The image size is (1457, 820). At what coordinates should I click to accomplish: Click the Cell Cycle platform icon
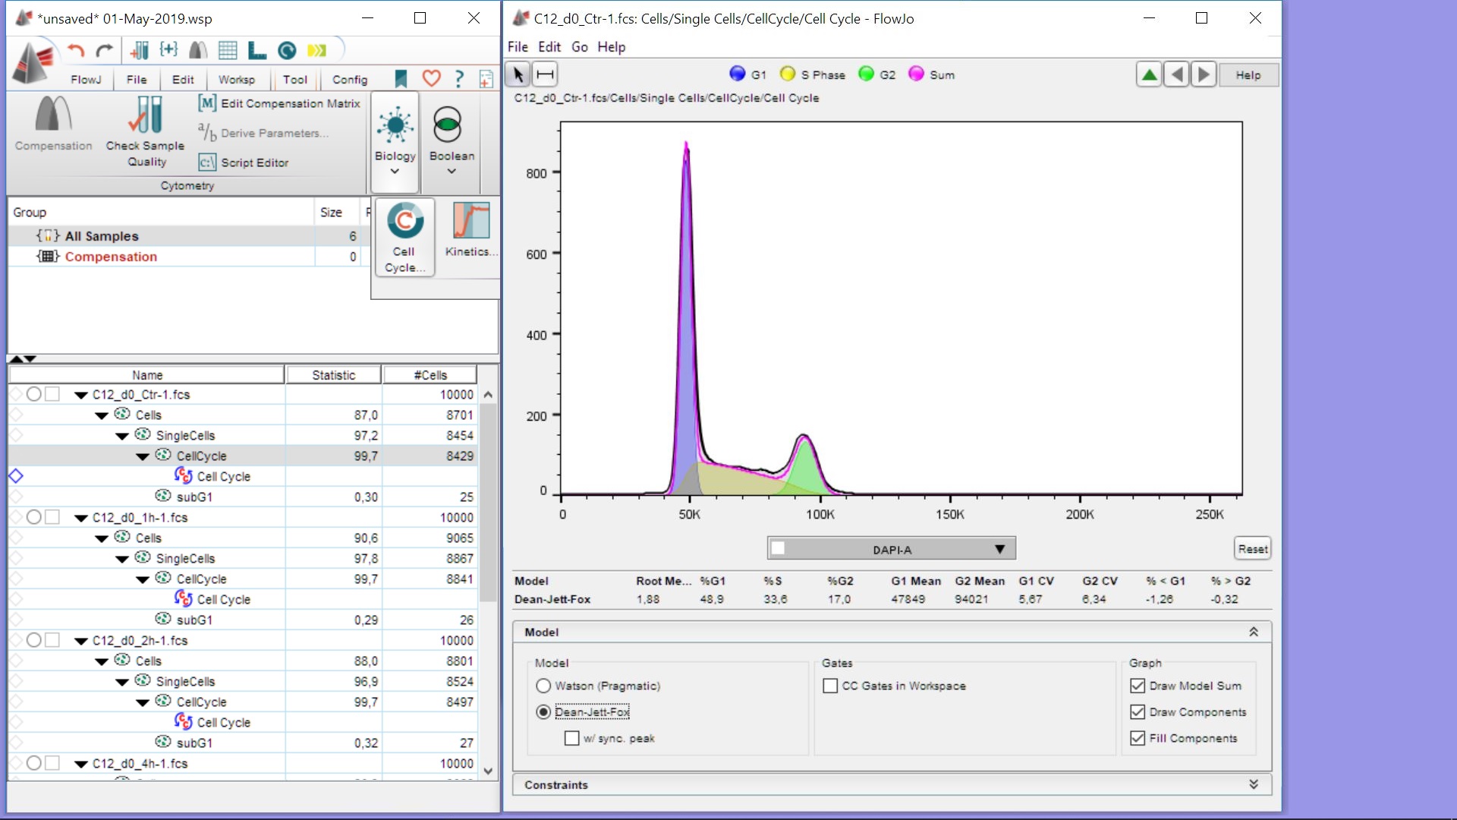click(404, 236)
